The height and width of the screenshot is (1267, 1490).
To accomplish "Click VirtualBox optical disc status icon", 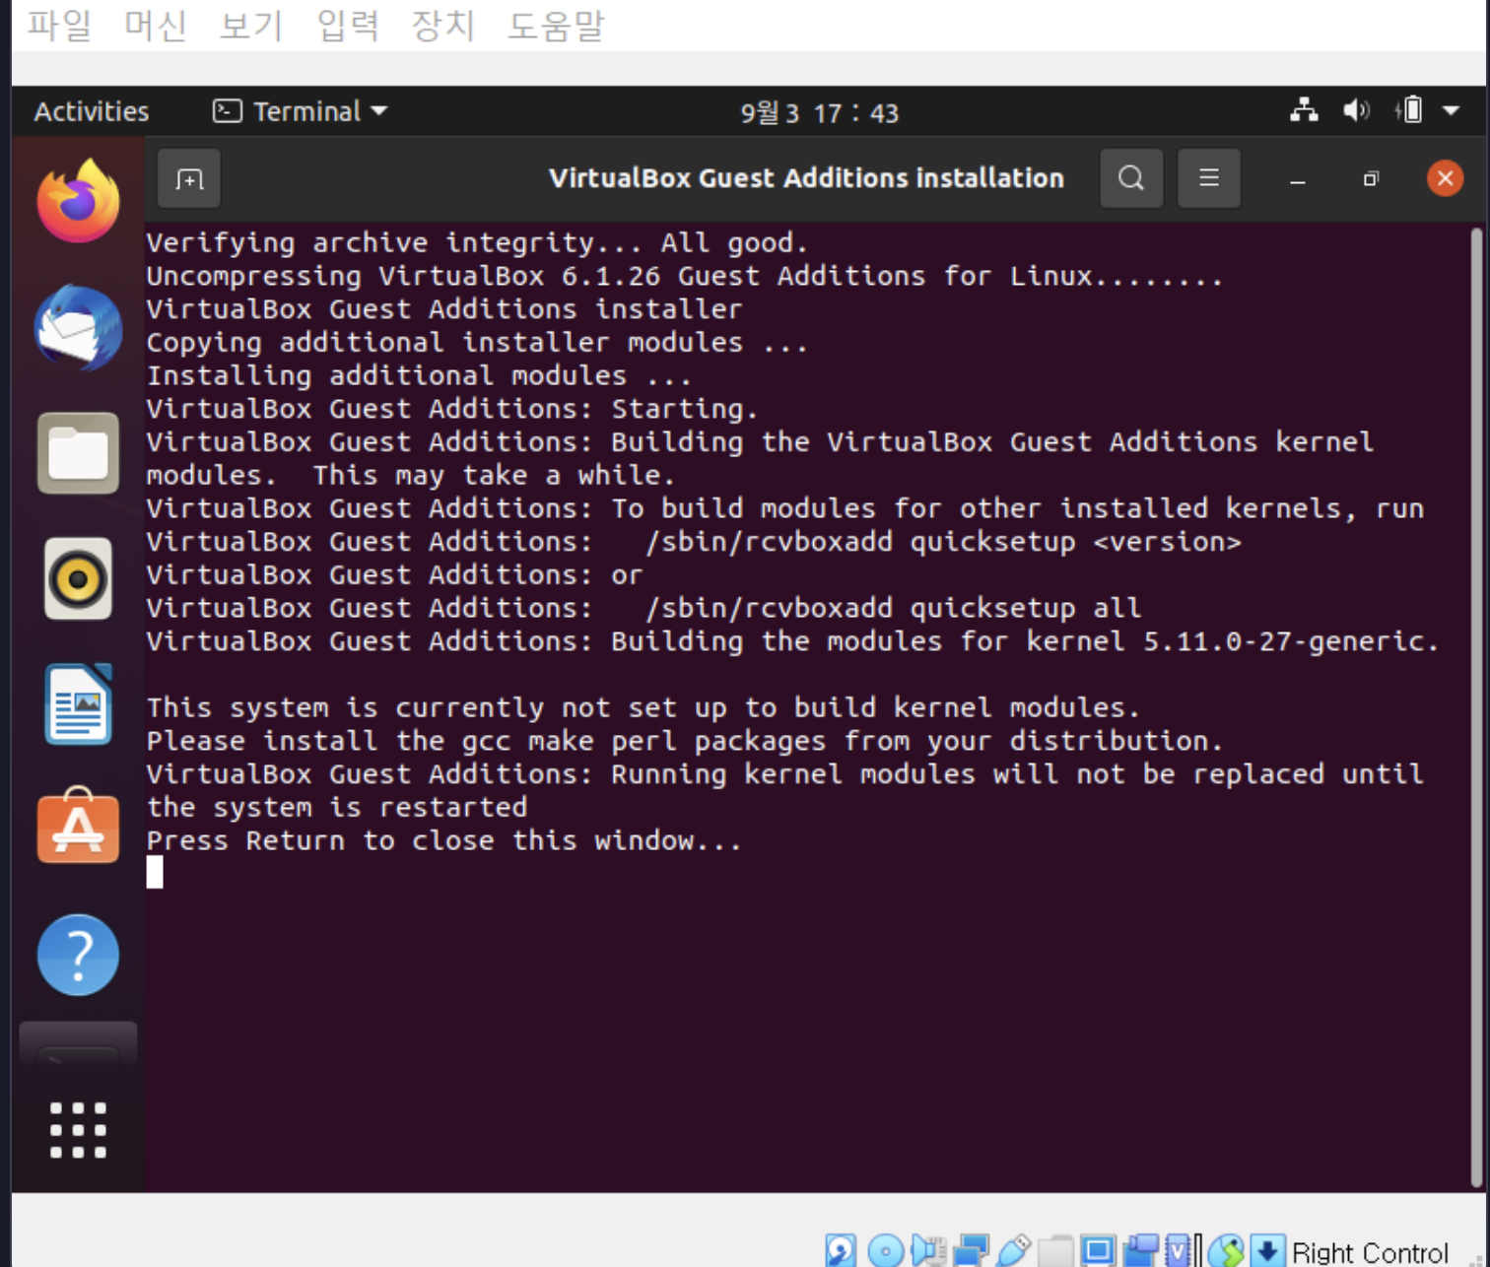I will (885, 1251).
